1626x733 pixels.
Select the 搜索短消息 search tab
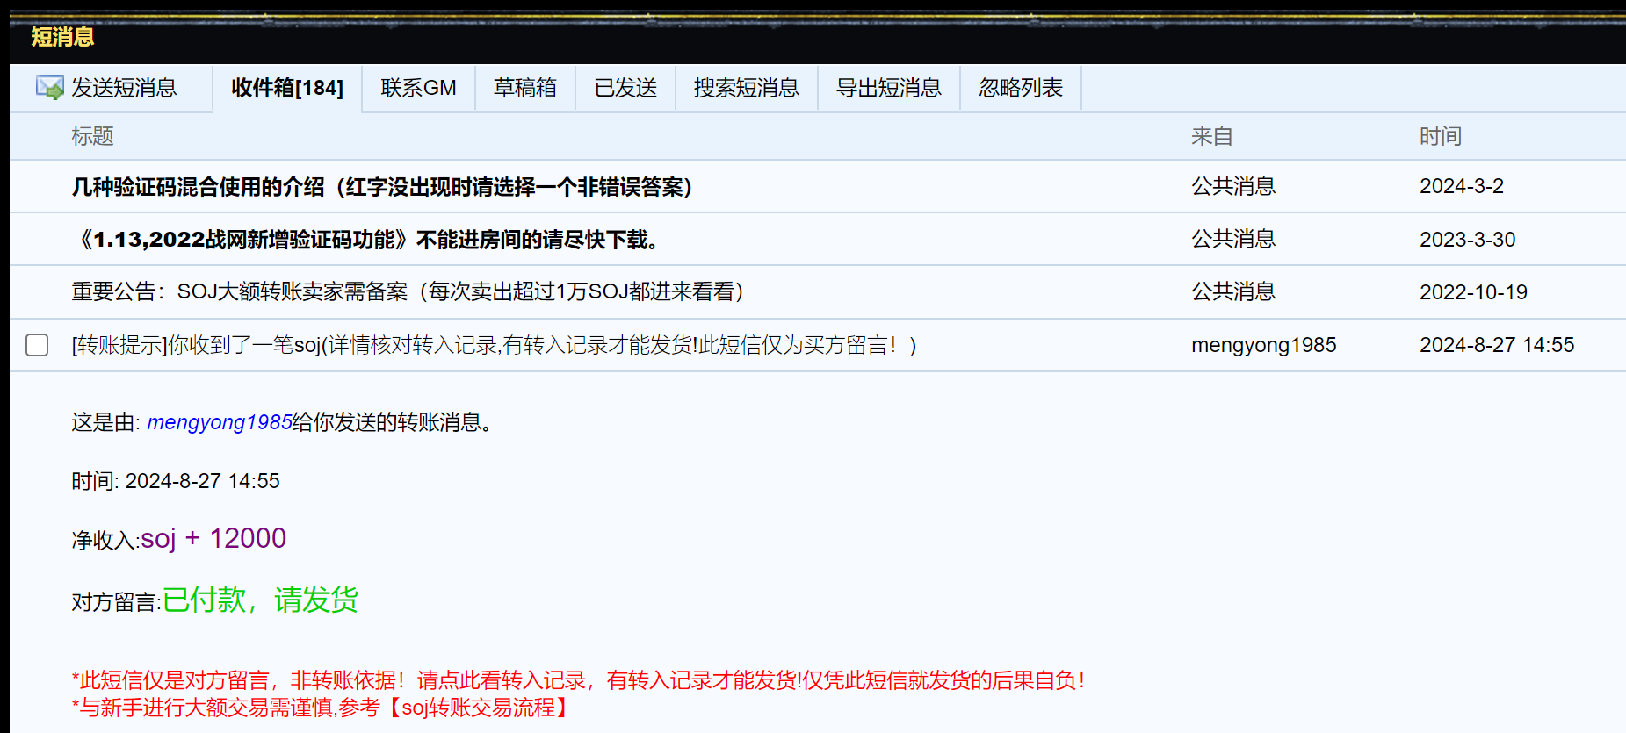pos(746,88)
